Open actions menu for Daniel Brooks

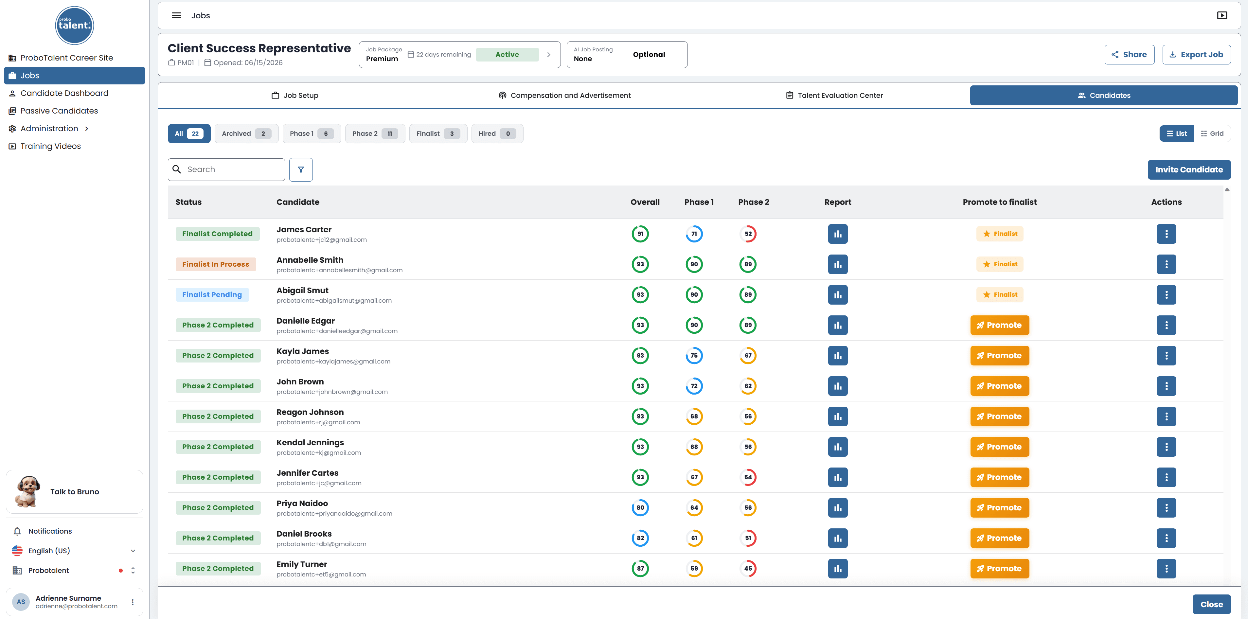(x=1166, y=539)
